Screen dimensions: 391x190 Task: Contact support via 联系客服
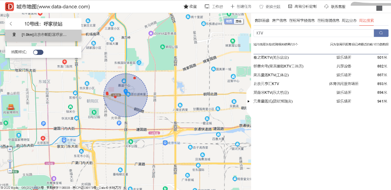click(335, 6)
